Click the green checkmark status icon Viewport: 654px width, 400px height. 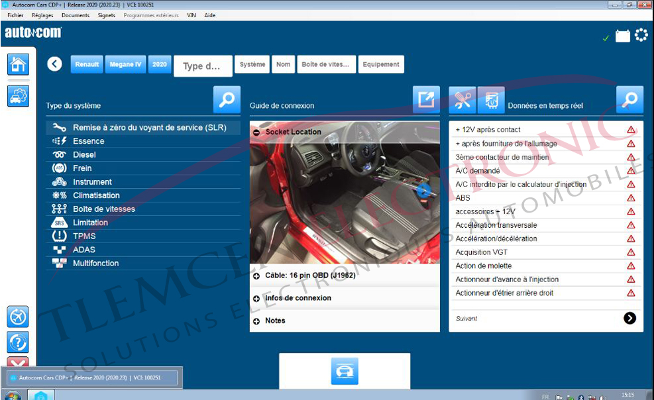tap(606, 38)
